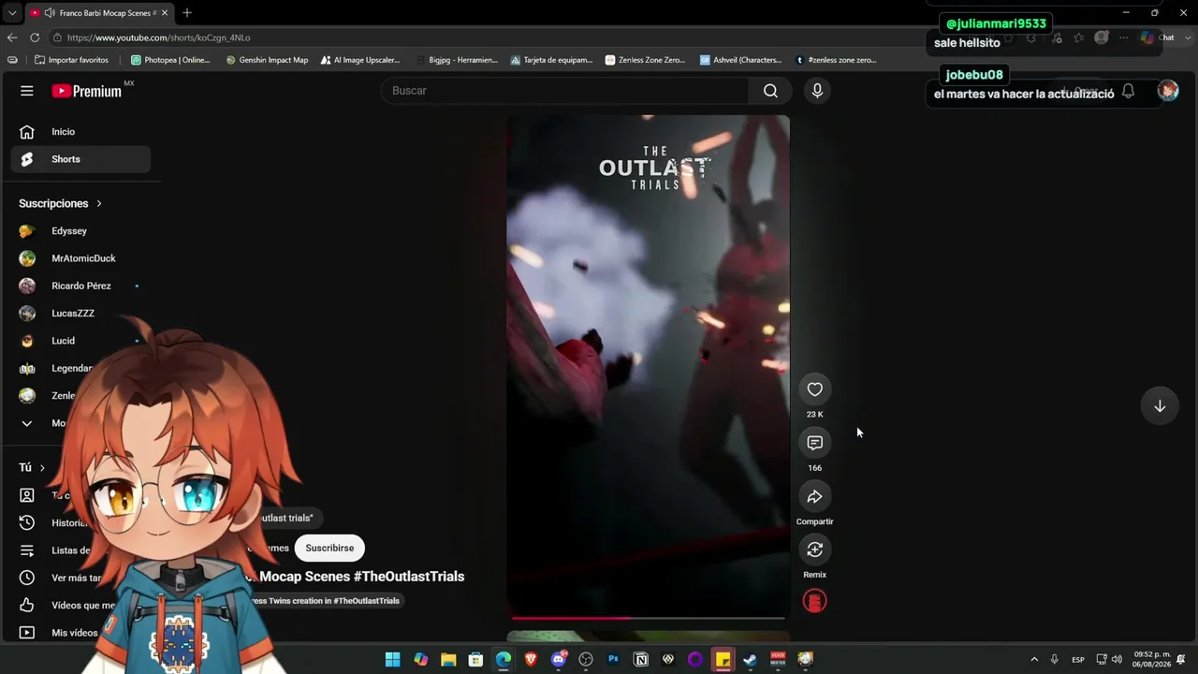This screenshot has height=674, width=1198.
Task: Expand the Tú section
Action: [32, 467]
